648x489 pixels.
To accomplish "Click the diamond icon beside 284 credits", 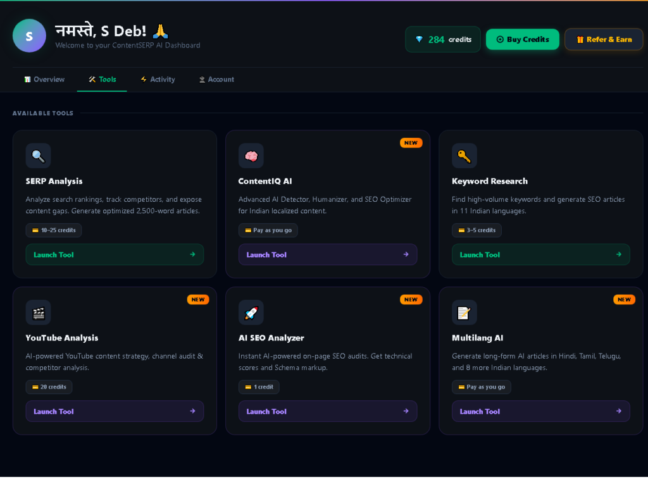I will 419,39.
